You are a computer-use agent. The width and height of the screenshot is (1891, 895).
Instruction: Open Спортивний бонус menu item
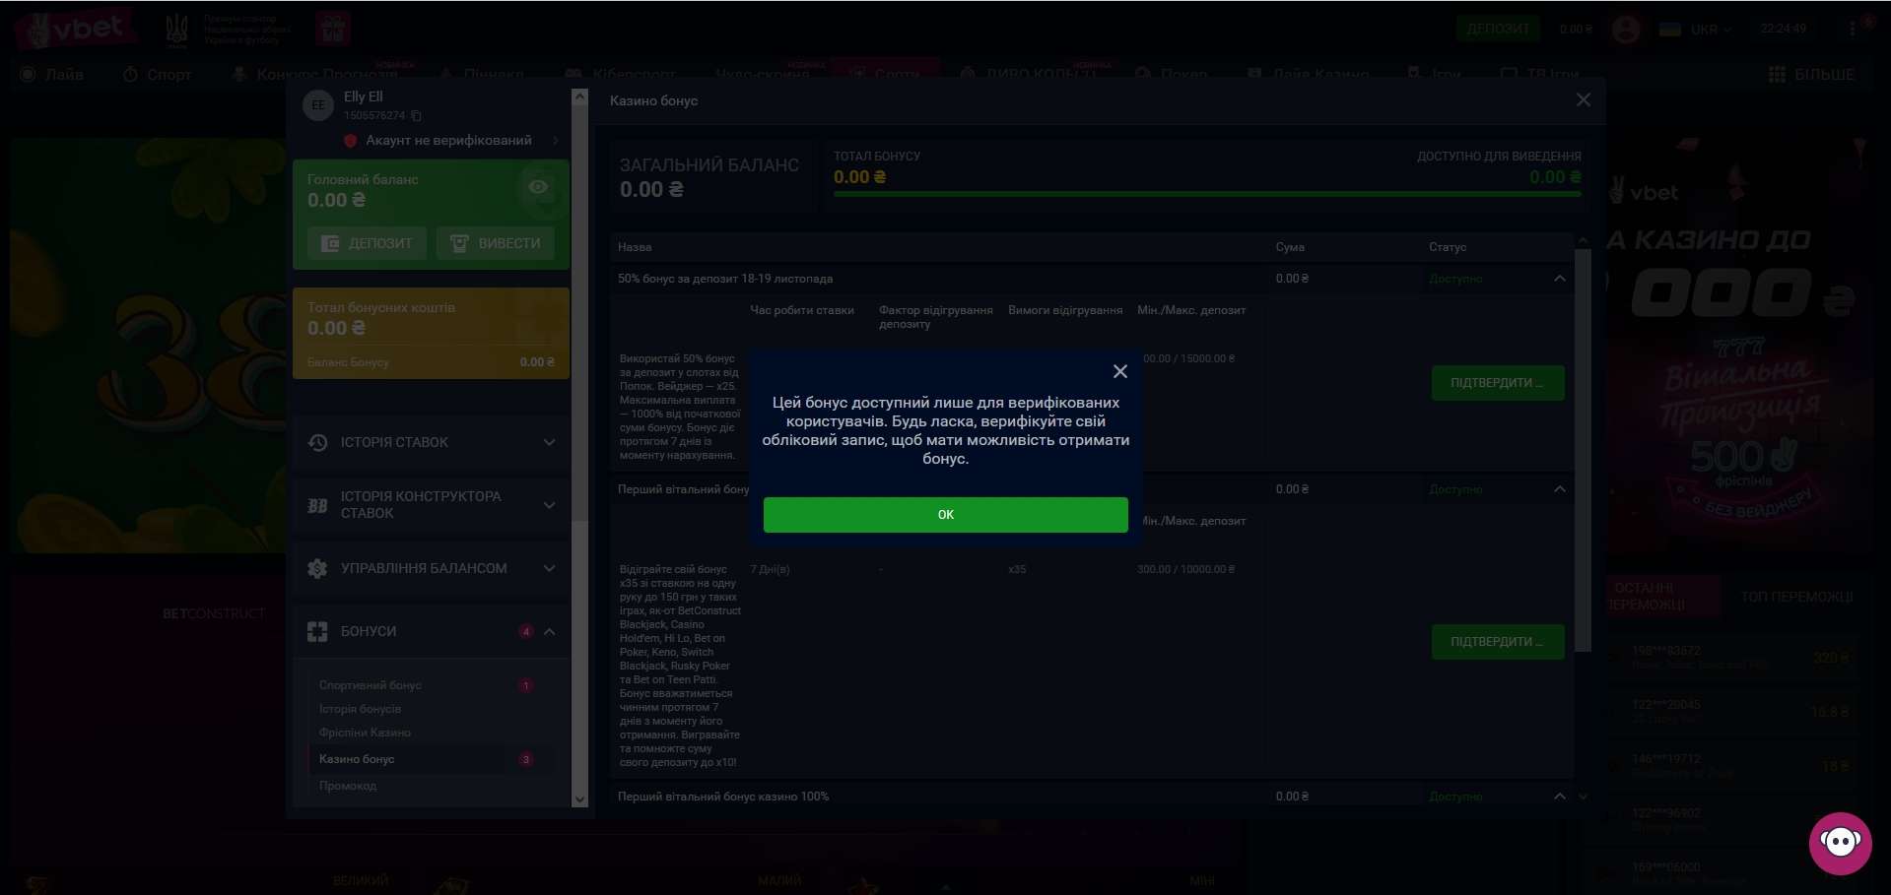click(371, 685)
